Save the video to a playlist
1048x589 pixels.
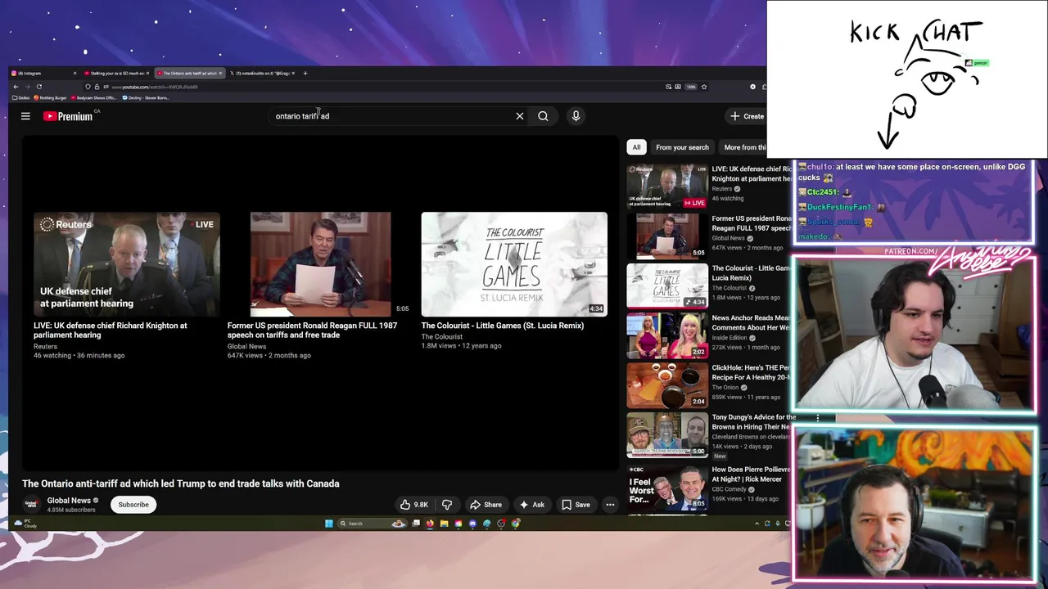[576, 505]
